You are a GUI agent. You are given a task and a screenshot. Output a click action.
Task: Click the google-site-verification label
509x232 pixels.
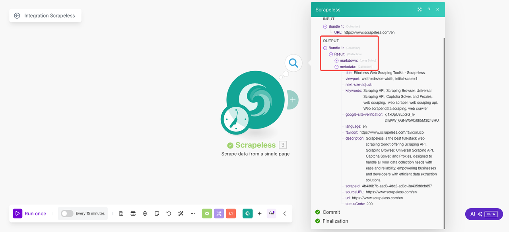pos(364,115)
